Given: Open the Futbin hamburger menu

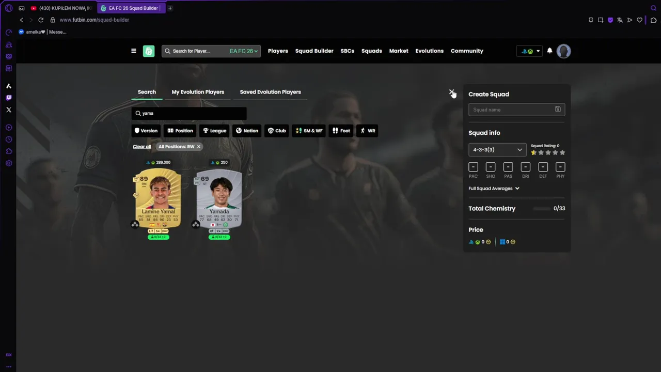Looking at the screenshot, I should [134, 51].
